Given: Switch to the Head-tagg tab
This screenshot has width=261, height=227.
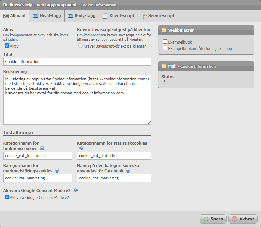Looking at the screenshot, I should (x=47, y=16).
